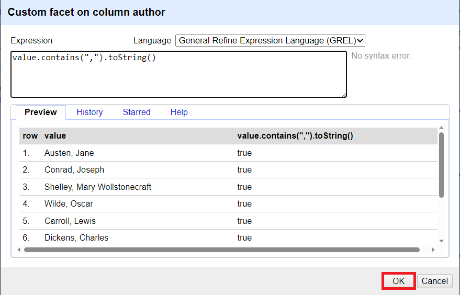Click the preview scroll down arrow
Viewport: 460px width, 295px height.
[x=441, y=241]
